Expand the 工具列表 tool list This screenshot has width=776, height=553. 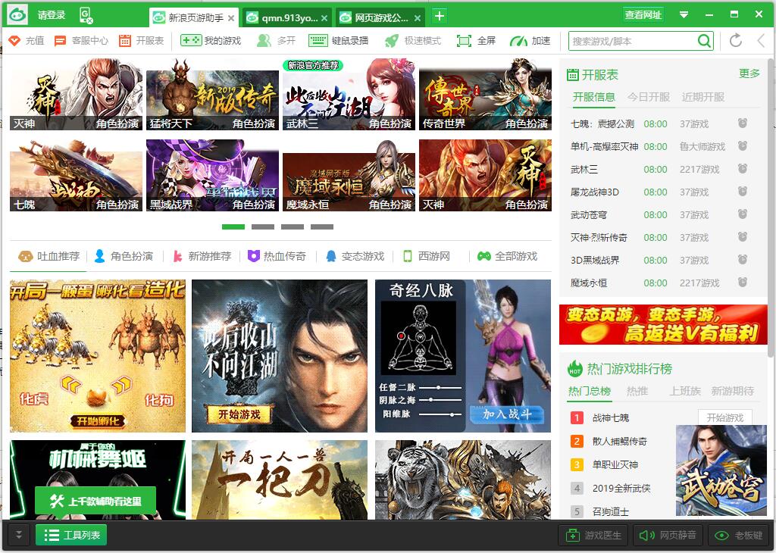(70, 534)
